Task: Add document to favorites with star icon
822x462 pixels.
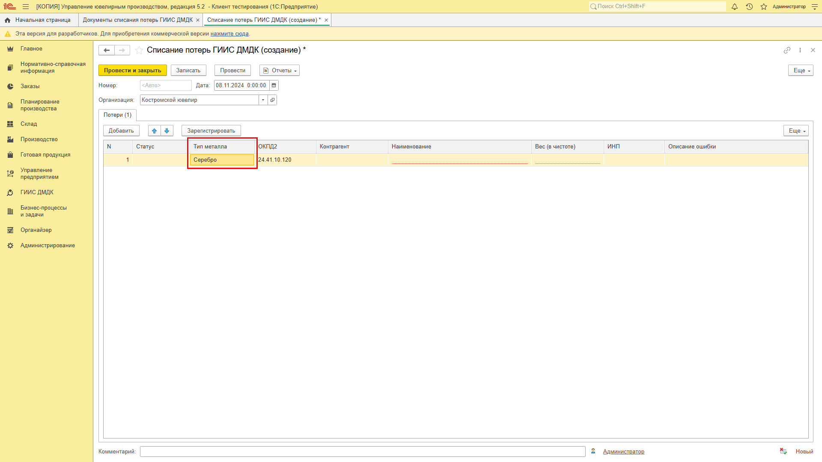Action: (x=139, y=50)
